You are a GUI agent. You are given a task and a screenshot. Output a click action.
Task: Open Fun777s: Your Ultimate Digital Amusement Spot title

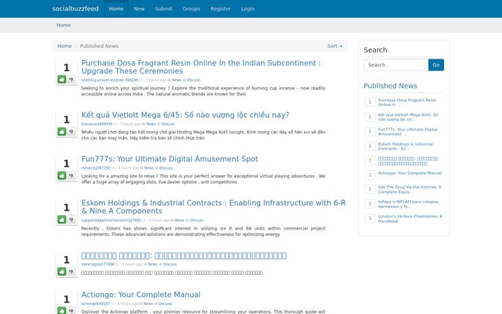[x=169, y=159]
